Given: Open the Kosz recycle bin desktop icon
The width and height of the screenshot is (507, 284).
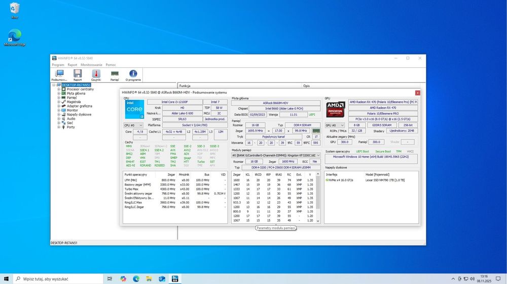Looking at the screenshot, I should (x=15, y=9).
